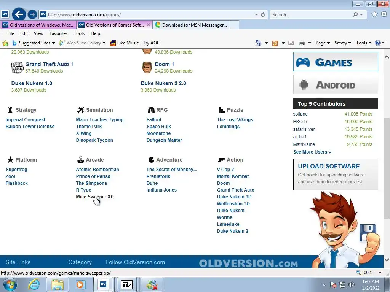The height and width of the screenshot is (292, 390).
Task: Open the File menu
Action: click(11, 33)
